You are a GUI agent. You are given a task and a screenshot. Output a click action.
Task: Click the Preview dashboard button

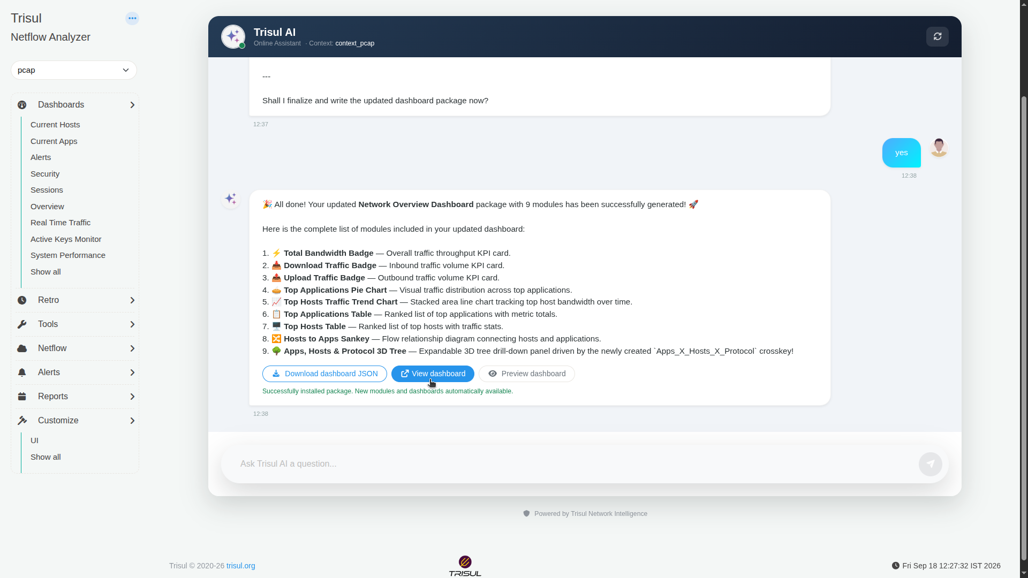click(527, 374)
